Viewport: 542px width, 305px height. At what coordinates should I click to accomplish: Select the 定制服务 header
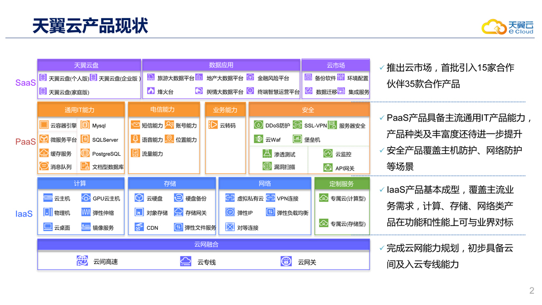(x=342, y=184)
